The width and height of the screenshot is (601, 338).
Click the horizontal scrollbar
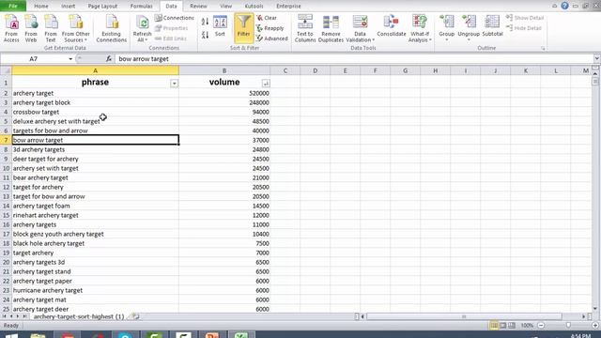point(464,316)
